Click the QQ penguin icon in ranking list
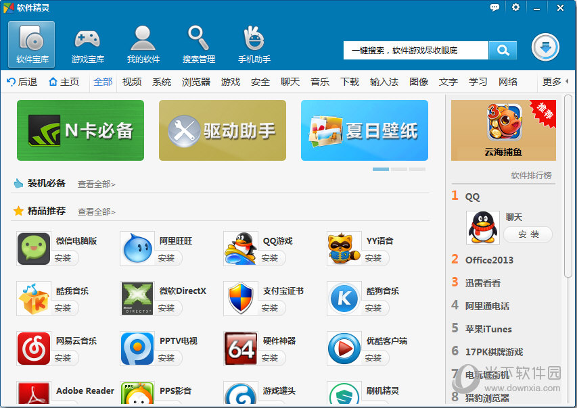The width and height of the screenshot is (577, 408). (x=483, y=228)
